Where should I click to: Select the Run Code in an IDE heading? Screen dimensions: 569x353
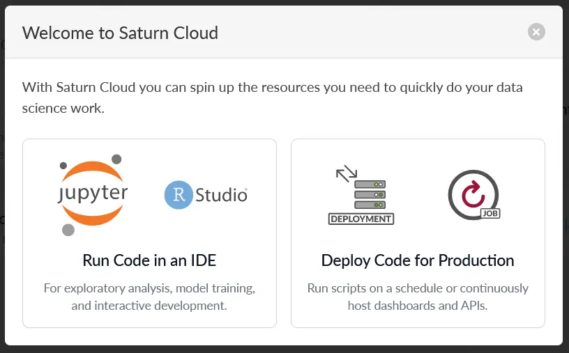pyautogui.click(x=149, y=260)
